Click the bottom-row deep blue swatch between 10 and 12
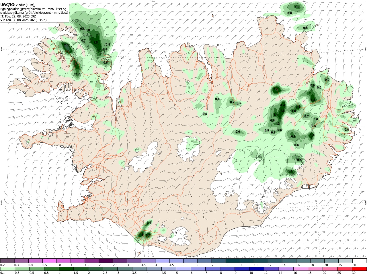 coord(257,269)
